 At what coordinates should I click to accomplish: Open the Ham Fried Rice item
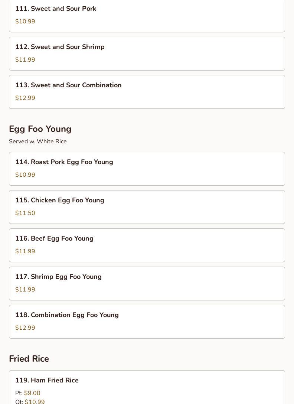click(x=47, y=380)
